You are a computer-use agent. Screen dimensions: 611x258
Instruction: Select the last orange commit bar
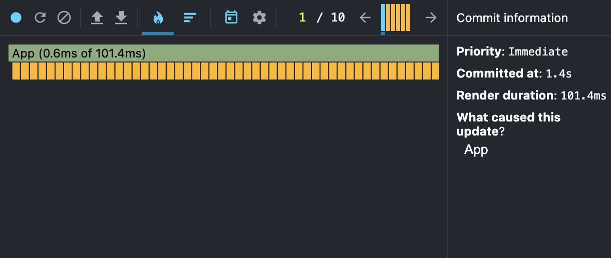click(408, 17)
